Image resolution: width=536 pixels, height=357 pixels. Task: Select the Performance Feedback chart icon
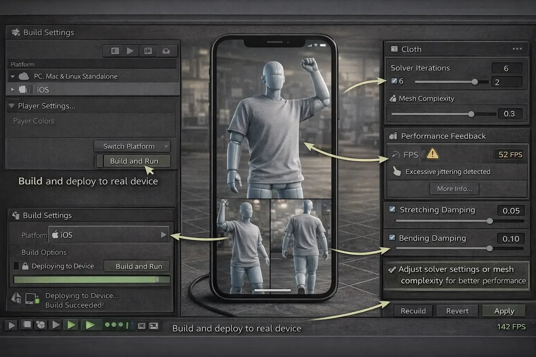coord(393,136)
